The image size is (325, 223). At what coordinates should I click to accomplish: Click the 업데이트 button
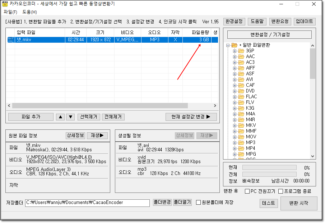click(x=305, y=22)
